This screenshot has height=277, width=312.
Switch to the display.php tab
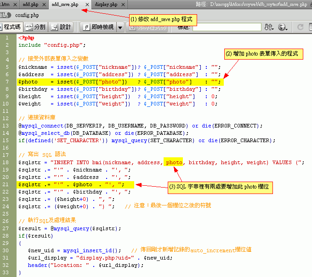pos(106,5)
